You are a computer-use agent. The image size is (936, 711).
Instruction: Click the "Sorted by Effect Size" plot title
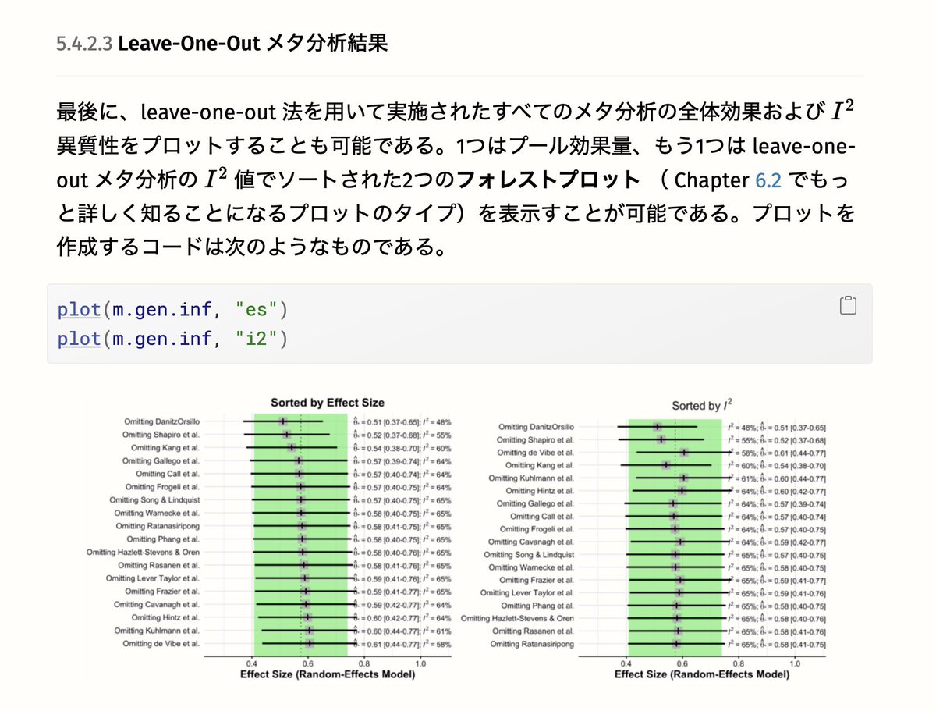[x=328, y=403]
